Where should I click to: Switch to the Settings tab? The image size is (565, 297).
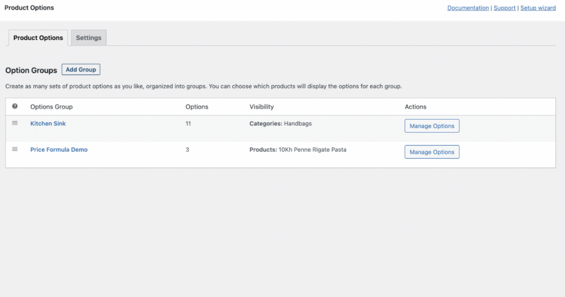88,38
